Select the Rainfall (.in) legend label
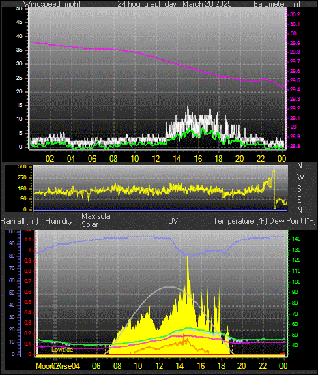318x375 pixels. 19,221
